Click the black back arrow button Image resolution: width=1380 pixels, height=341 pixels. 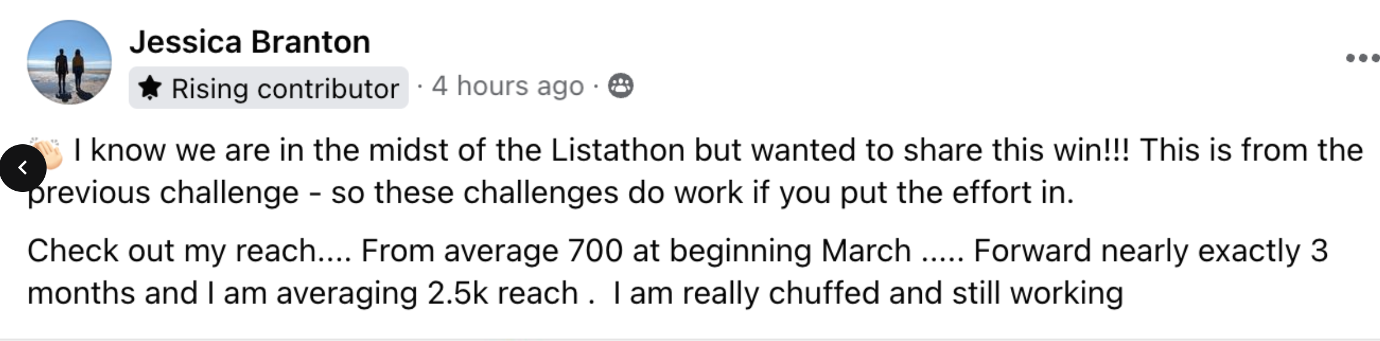(x=23, y=168)
